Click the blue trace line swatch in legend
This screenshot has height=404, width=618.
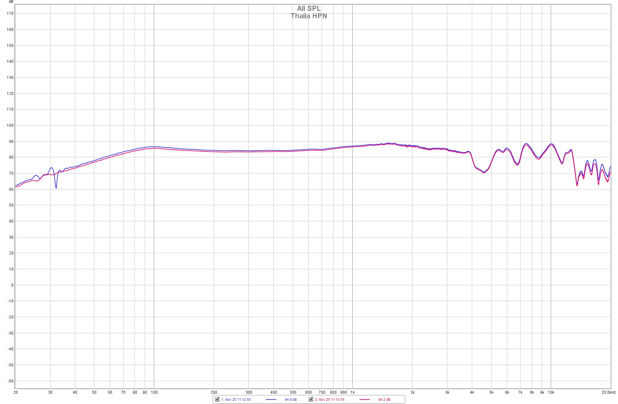tap(271, 399)
